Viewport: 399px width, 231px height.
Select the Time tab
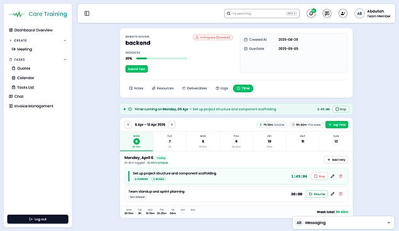tap(243, 88)
